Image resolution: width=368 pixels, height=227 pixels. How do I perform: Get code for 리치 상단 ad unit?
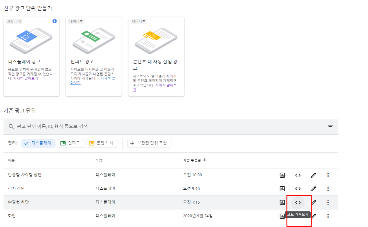(298, 189)
